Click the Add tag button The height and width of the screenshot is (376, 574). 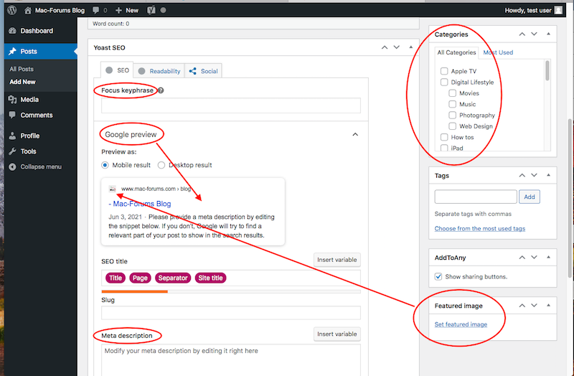point(530,197)
